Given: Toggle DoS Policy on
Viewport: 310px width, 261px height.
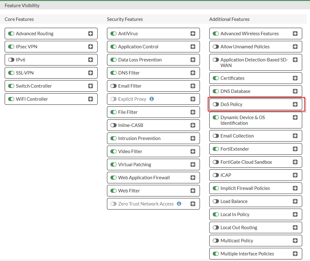Looking at the screenshot, I should point(216,104).
